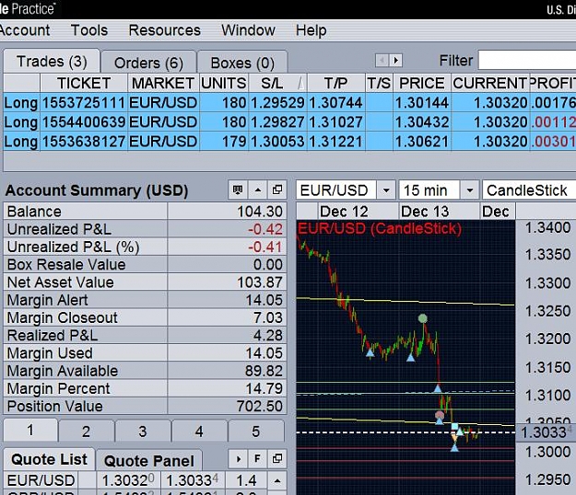Switch to workspace tab 4
Viewport: 576px width, 495px height.
[199, 432]
